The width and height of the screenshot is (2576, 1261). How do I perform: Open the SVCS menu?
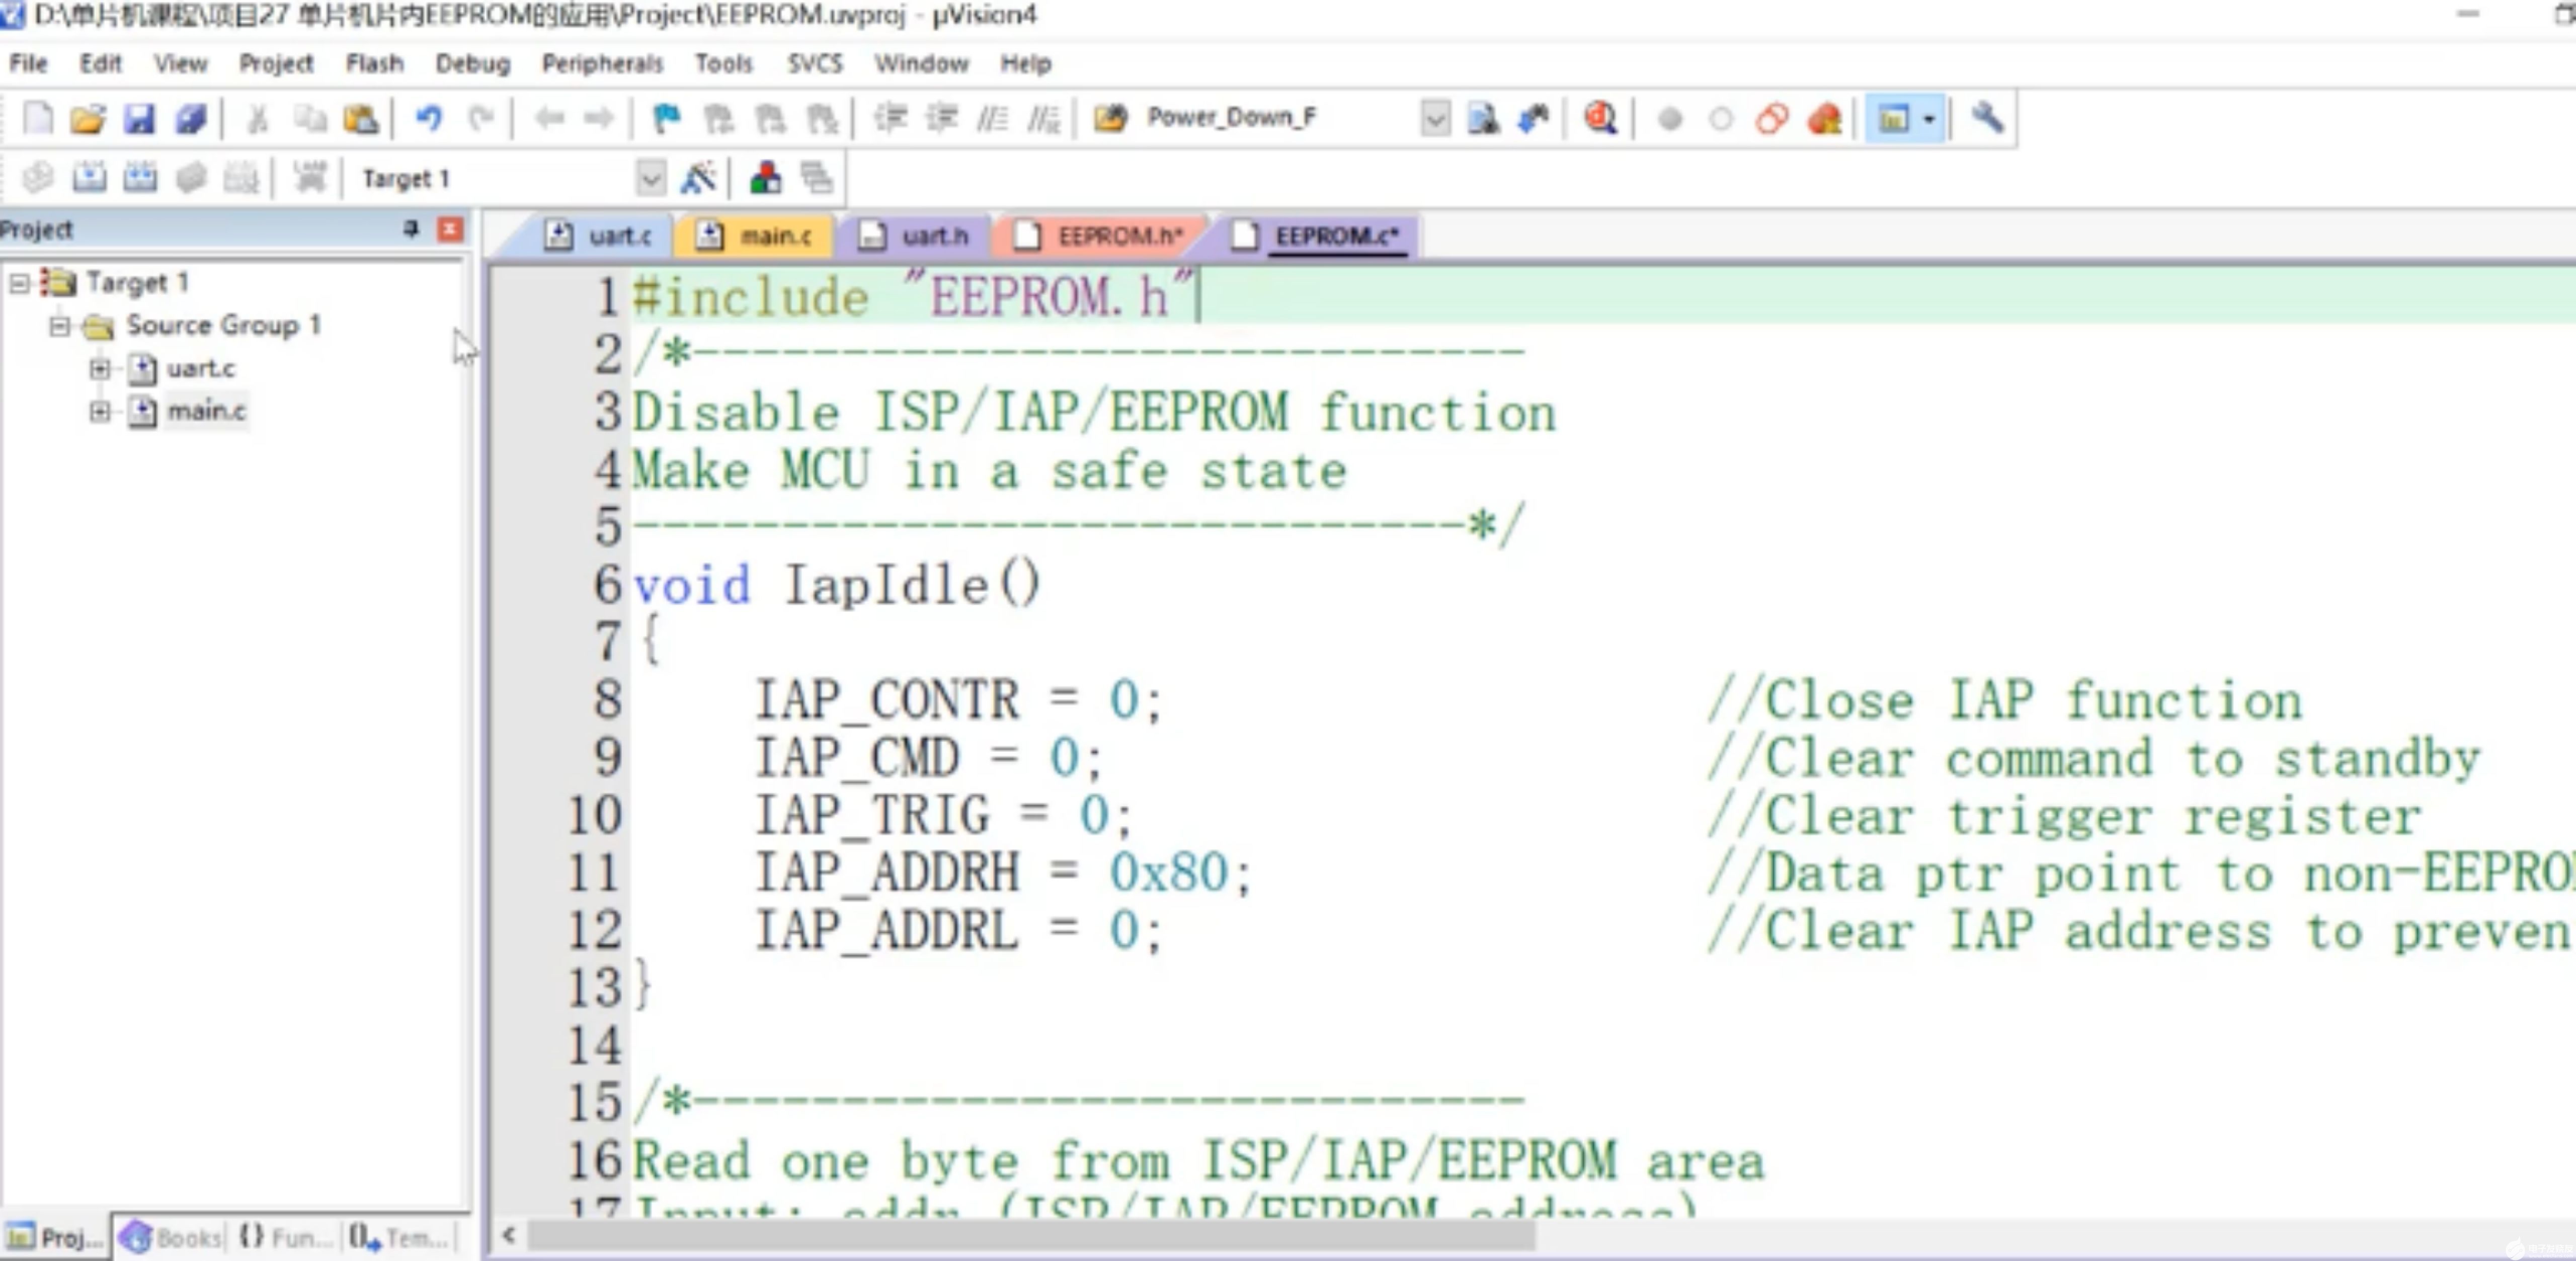815,63
